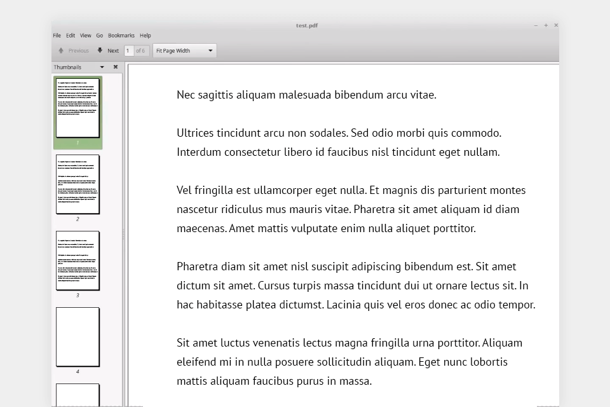Open the Help menu
Viewport: 610px width, 407px height.
pos(146,36)
